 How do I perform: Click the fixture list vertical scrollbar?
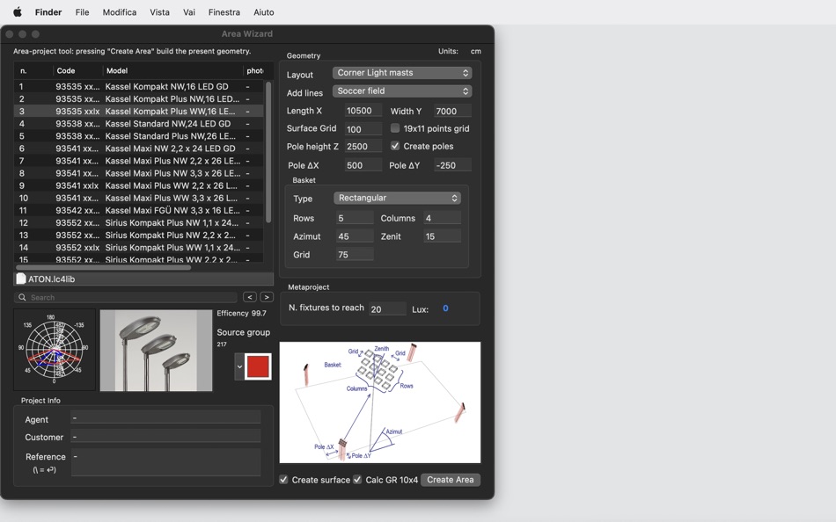(x=268, y=152)
